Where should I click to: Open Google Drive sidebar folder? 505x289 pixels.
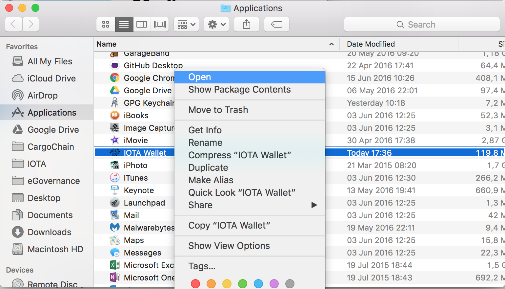47,130
